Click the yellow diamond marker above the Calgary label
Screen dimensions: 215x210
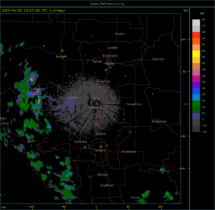[x=101, y=147]
